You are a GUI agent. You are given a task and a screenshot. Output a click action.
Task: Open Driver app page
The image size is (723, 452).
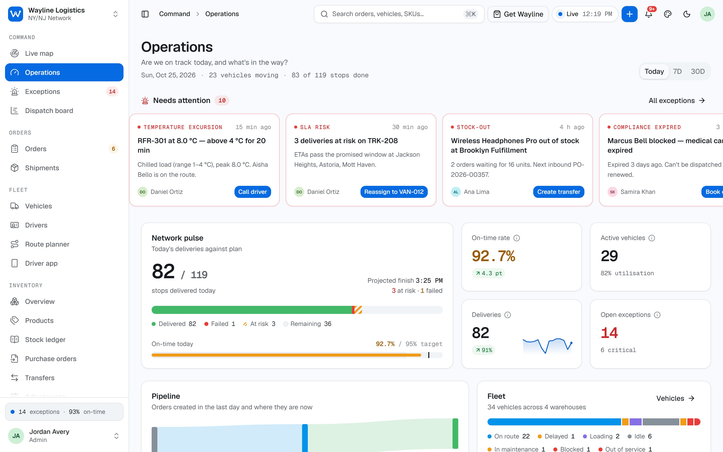64,263
